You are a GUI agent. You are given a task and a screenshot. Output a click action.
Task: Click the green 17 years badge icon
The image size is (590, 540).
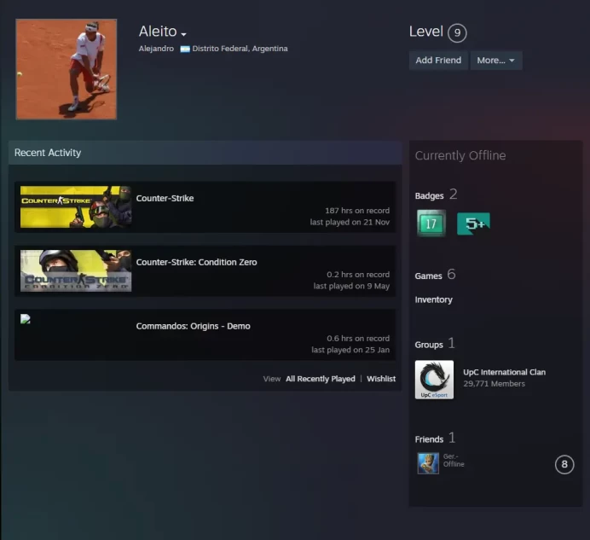click(x=431, y=224)
